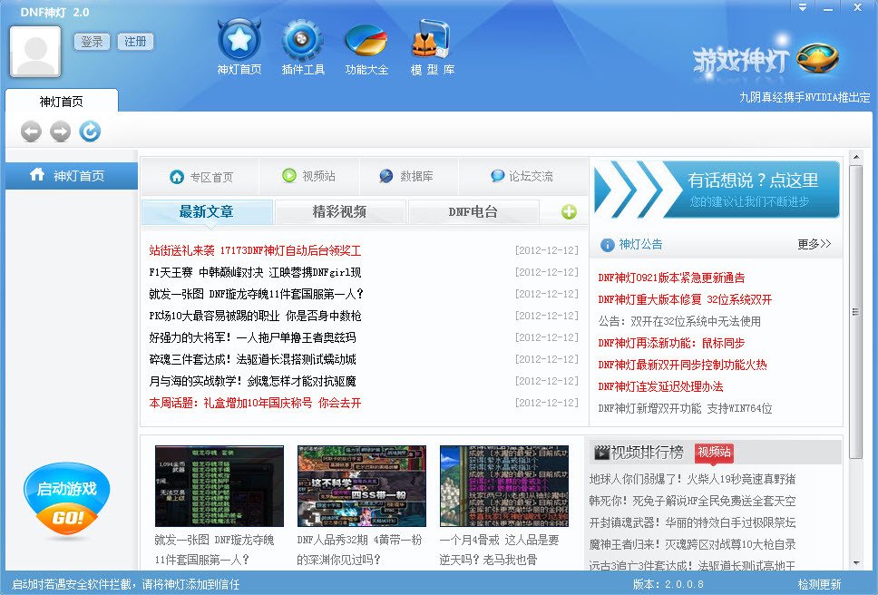Open the 专区首页 section
Screen dimensions: 878x595
pyautogui.click(x=201, y=177)
